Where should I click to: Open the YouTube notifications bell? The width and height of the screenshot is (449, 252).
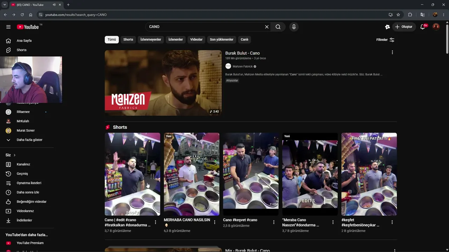423,27
